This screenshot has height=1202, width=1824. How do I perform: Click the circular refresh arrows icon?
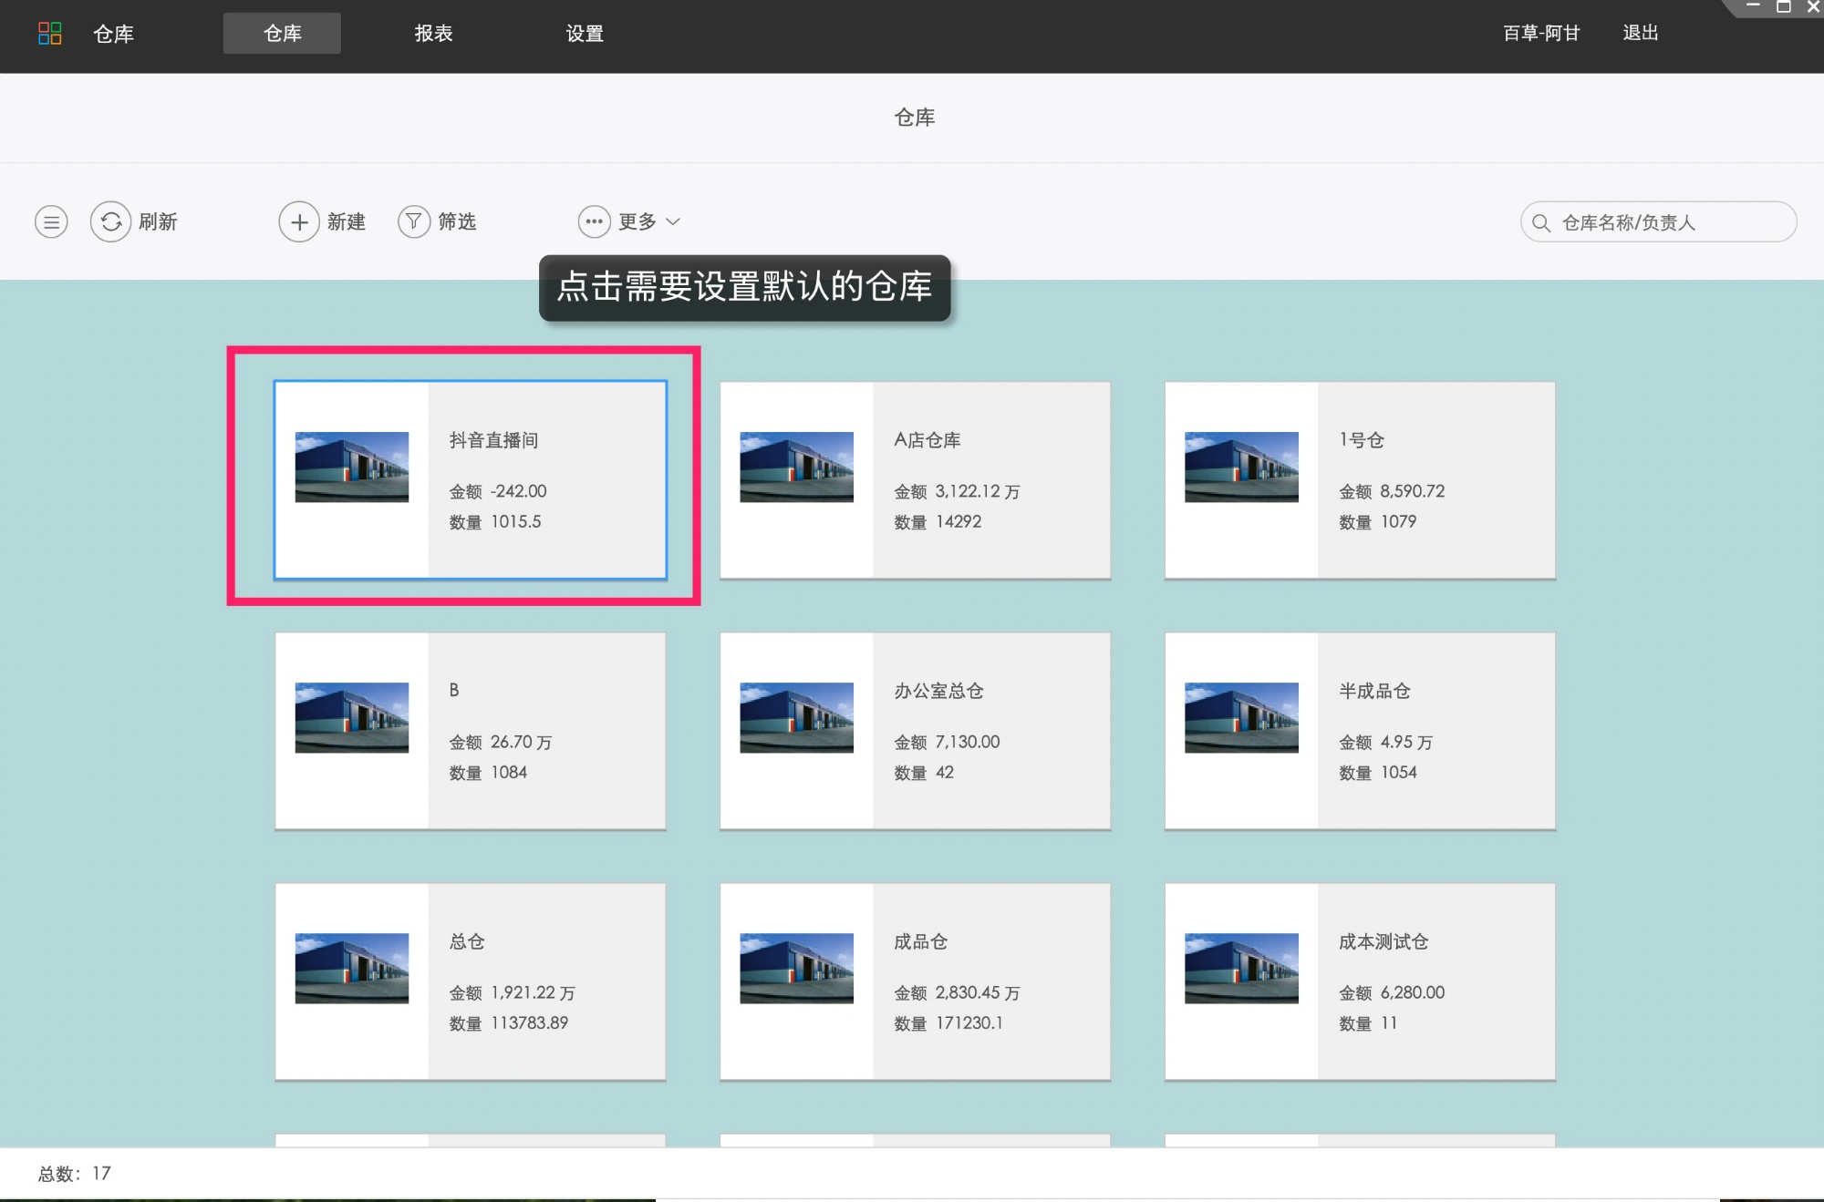pos(110,221)
